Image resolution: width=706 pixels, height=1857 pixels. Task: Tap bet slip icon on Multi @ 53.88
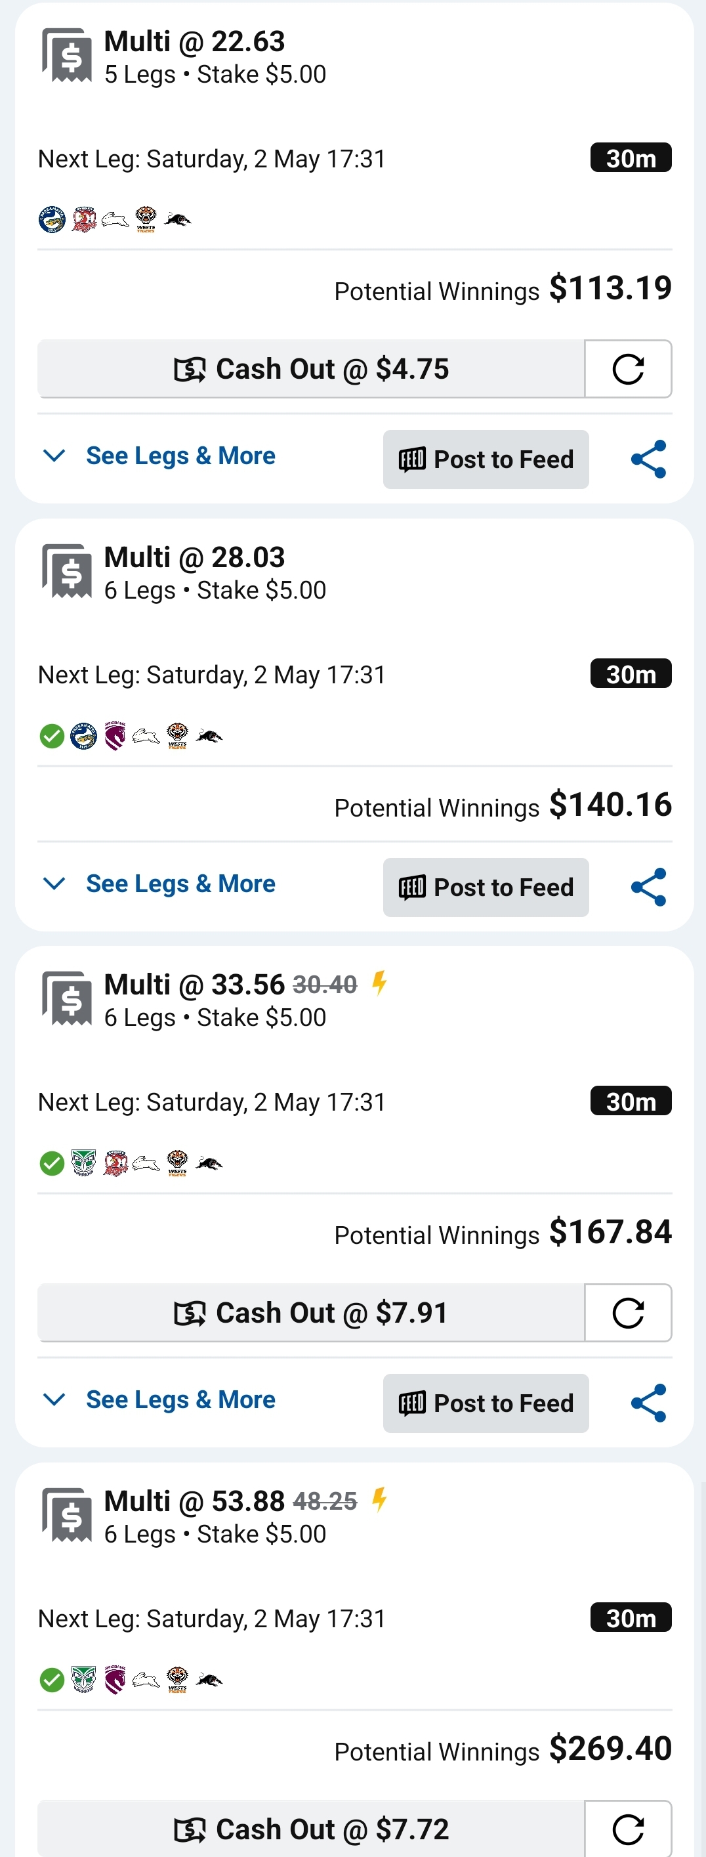(x=67, y=1515)
